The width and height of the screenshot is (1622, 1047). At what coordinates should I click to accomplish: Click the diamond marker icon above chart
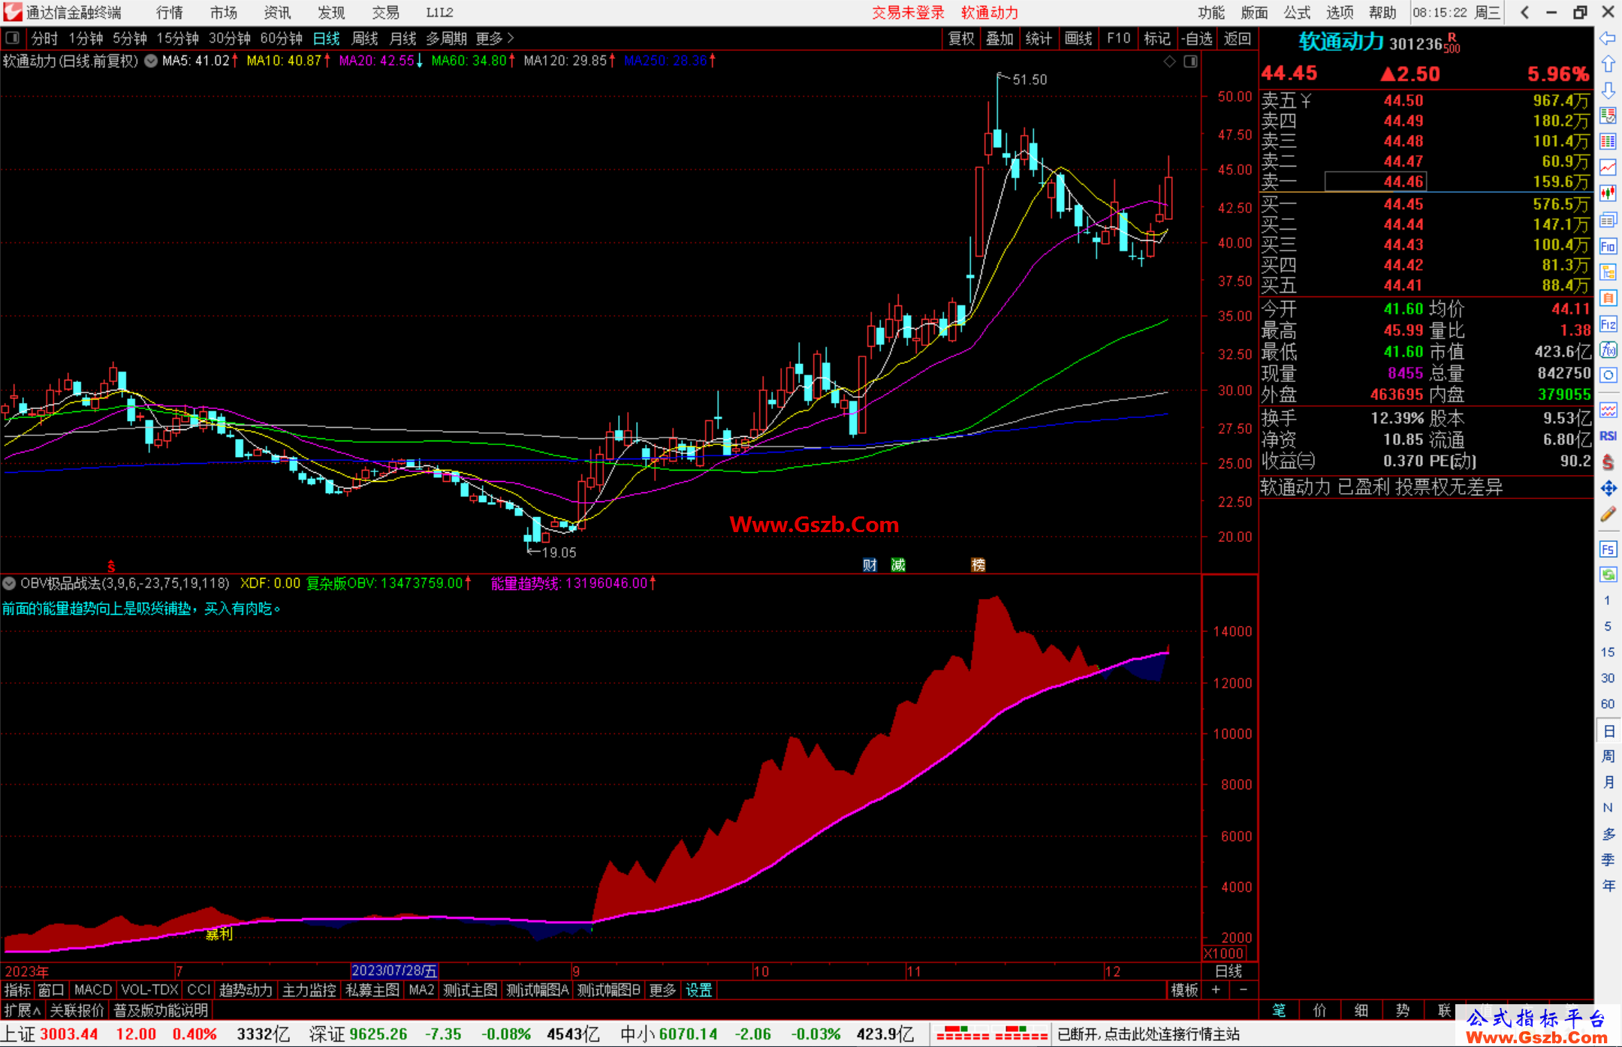point(1169,61)
